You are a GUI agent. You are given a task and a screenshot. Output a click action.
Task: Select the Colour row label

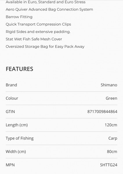pos(12,98)
